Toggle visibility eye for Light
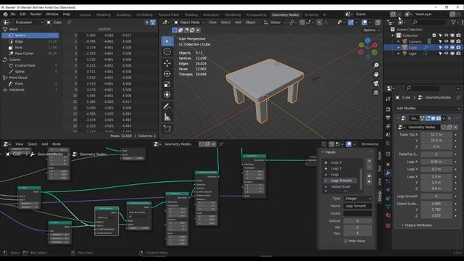 coord(447,54)
